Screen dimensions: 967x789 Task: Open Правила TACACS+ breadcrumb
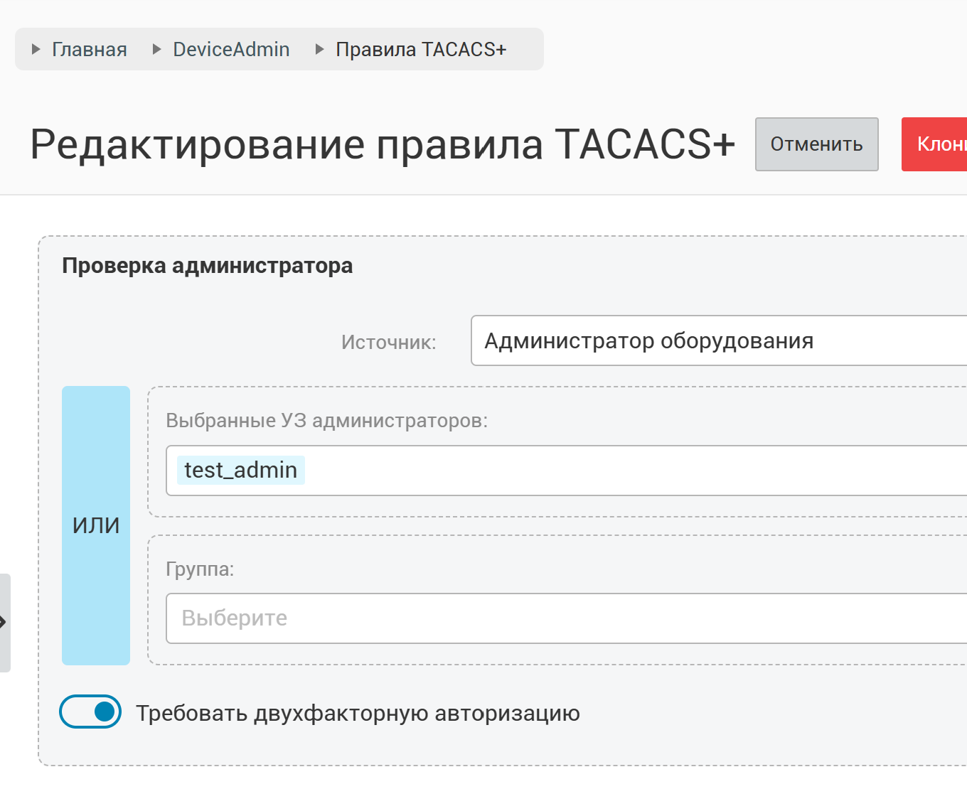pyautogui.click(x=421, y=49)
